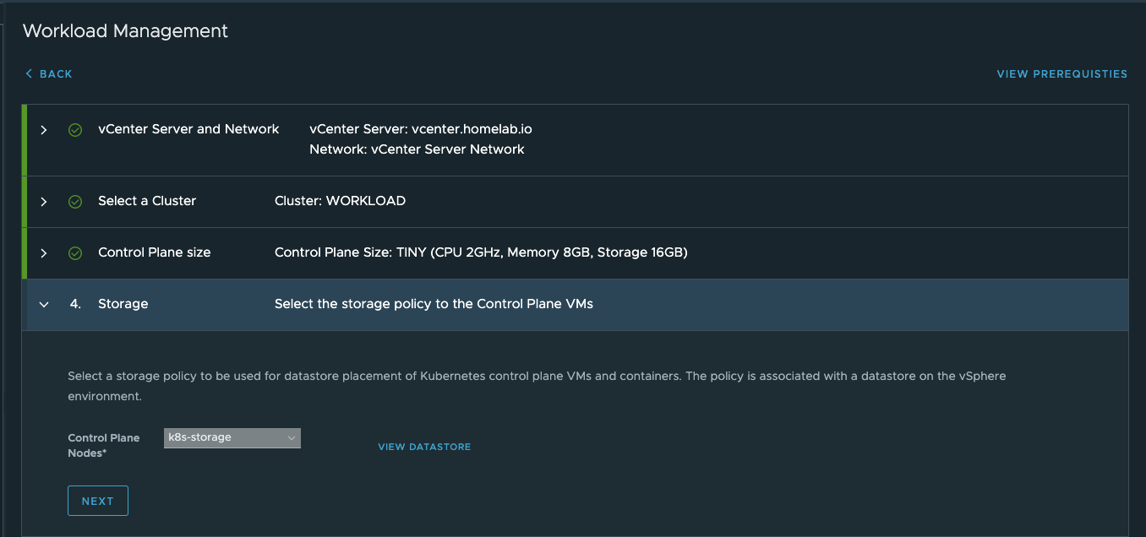
Task: Select the vCenter Server and Network title
Action: pyautogui.click(x=188, y=129)
